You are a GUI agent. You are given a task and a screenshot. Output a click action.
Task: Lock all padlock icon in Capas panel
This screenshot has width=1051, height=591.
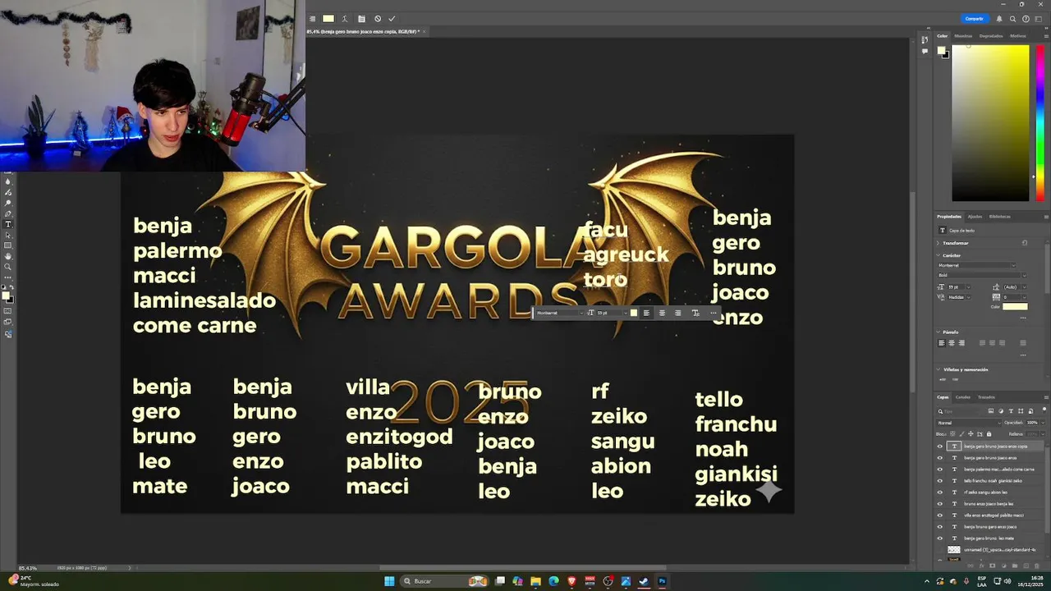989,433
